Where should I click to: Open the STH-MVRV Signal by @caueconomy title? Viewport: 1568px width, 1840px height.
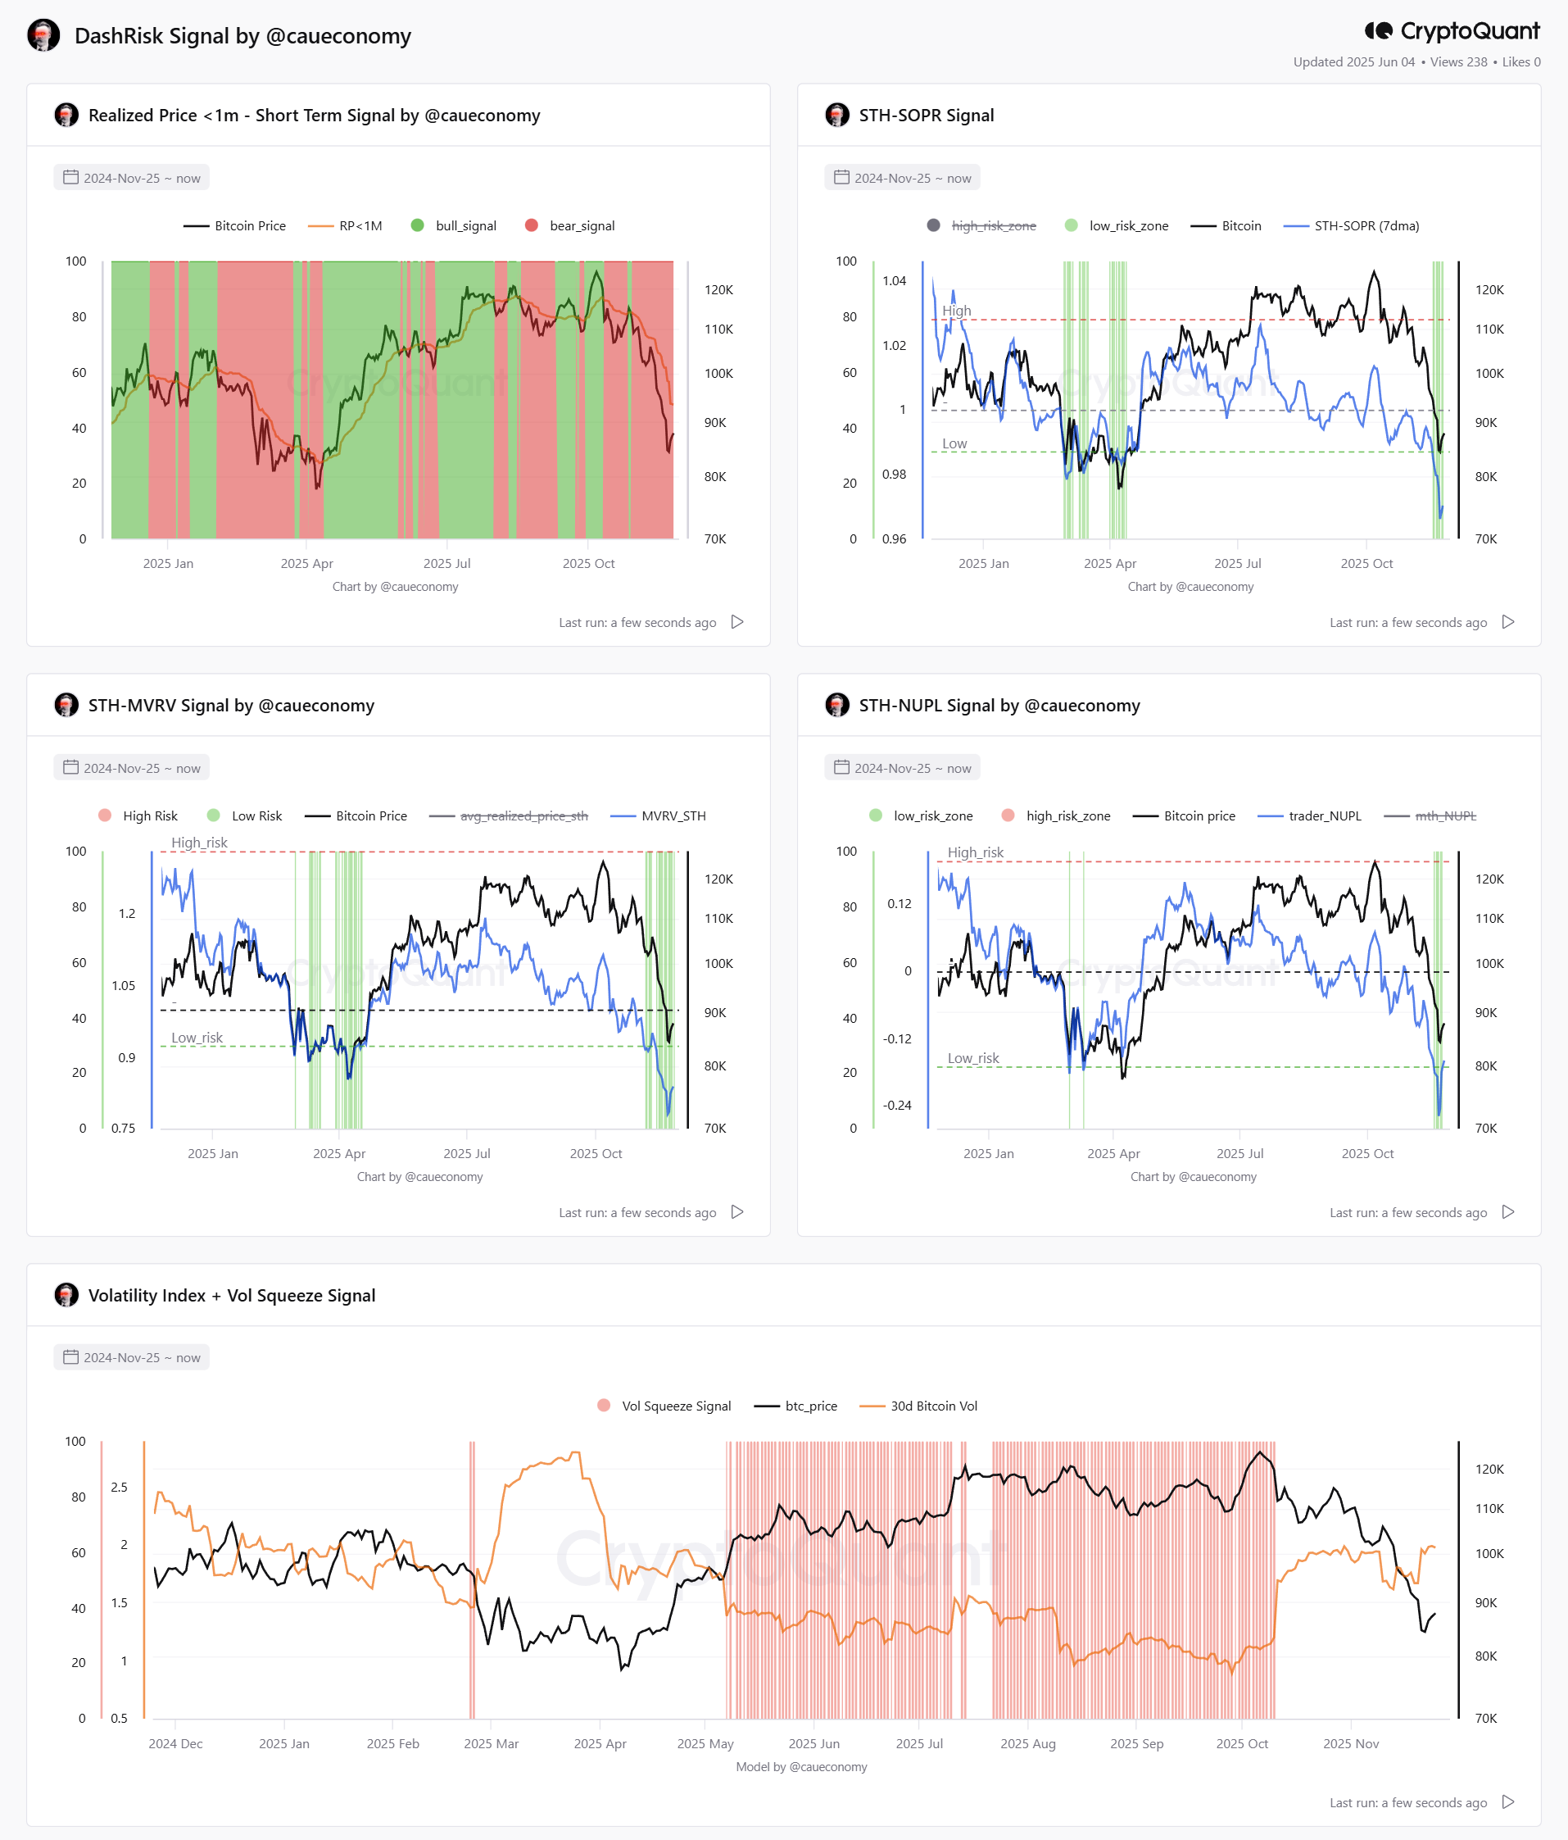[231, 705]
